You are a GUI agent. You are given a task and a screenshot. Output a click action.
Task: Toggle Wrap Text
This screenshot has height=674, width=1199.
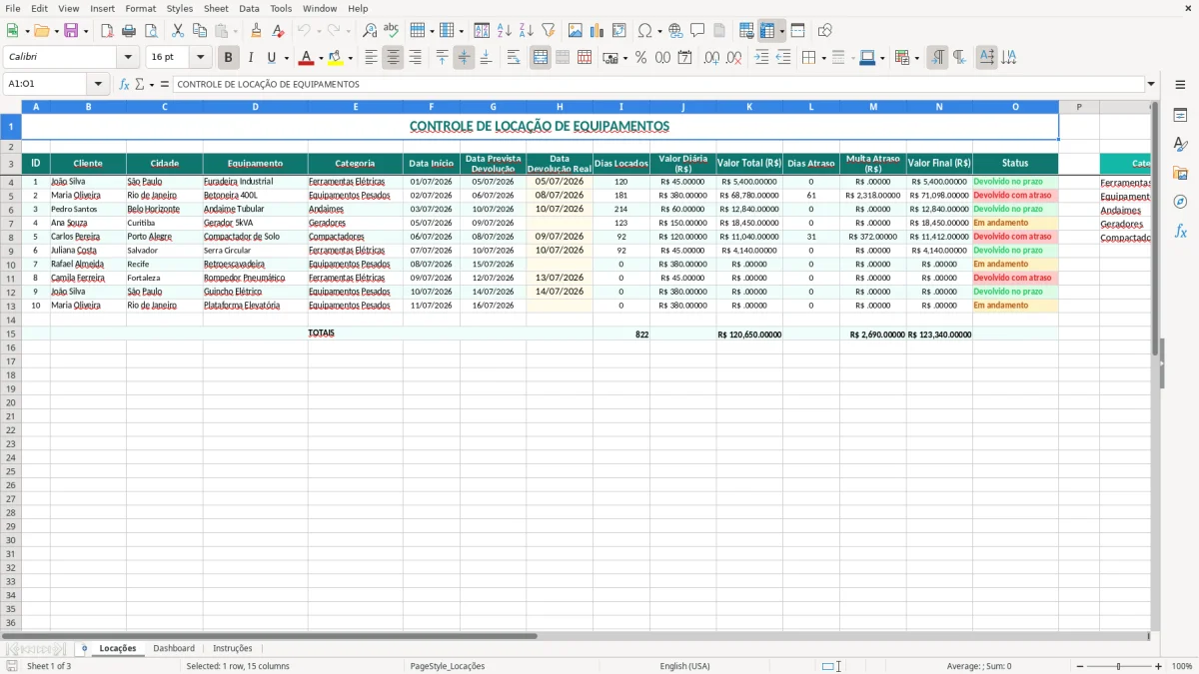[513, 58]
